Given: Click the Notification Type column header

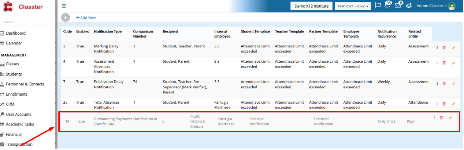Looking at the screenshot, I should click(108, 32).
